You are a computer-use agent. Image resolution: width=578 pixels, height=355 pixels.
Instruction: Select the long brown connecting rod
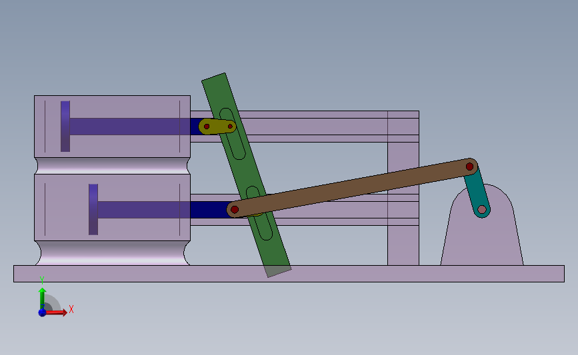352,188
